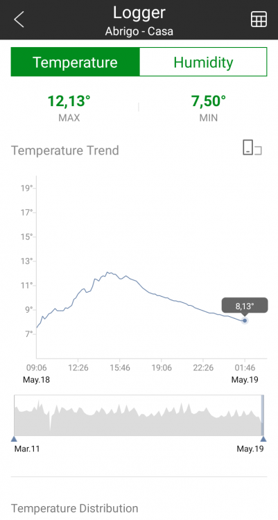Open the data table grid icon
This screenshot has height=520, width=278.
(259, 19)
